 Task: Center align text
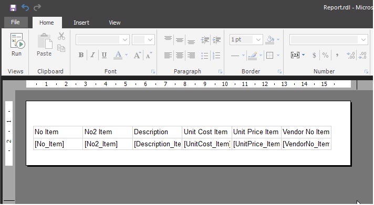pos(180,56)
